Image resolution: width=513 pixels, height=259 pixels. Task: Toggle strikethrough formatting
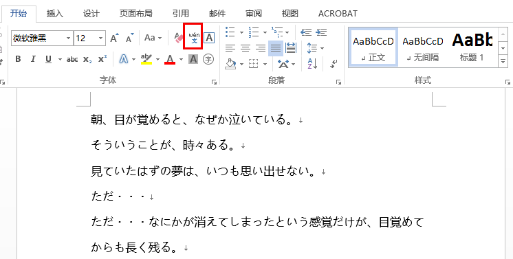pyautogui.click(x=72, y=59)
